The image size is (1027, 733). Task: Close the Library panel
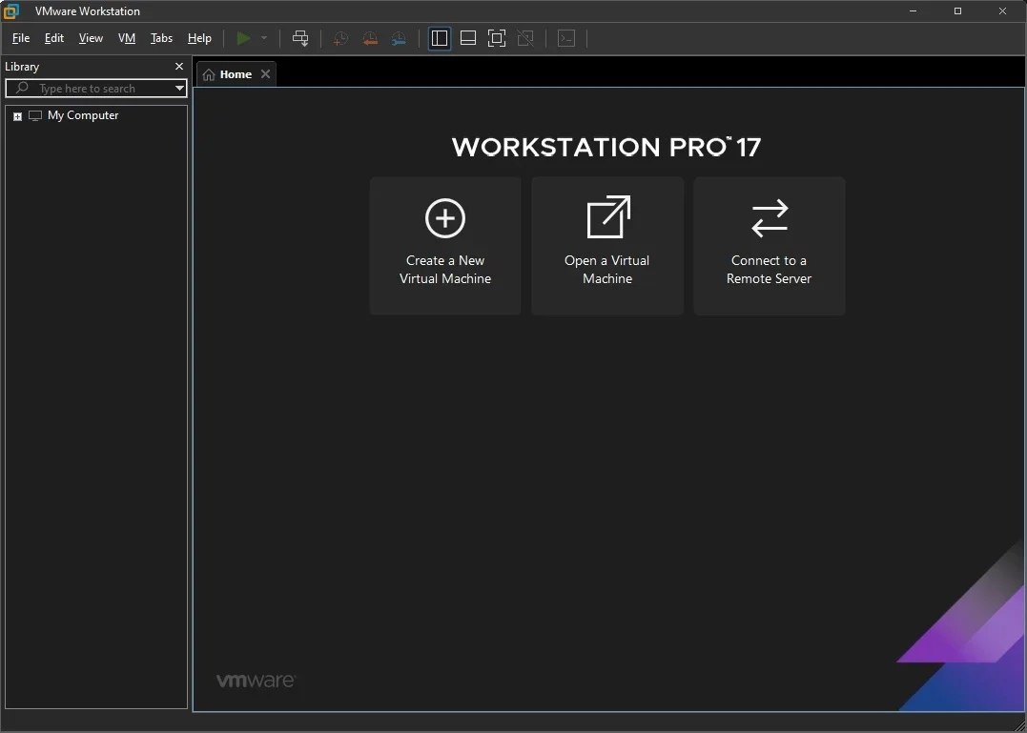pyautogui.click(x=179, y=66)
